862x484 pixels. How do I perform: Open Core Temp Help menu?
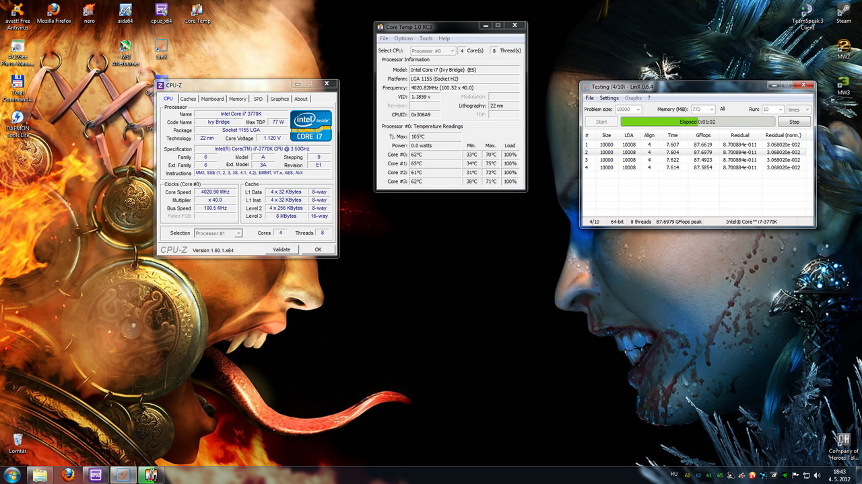(444, 38)
